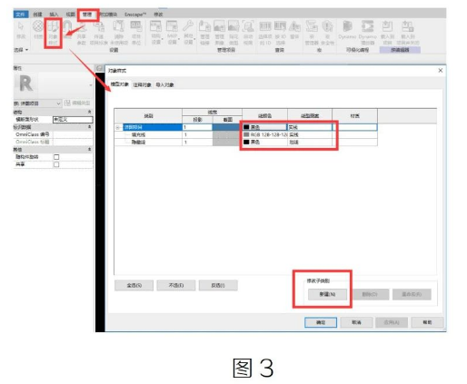Screen dimensions: 467x384
Task: Open Macro Security (宏安全性) icon
Action: coord(327,34)
